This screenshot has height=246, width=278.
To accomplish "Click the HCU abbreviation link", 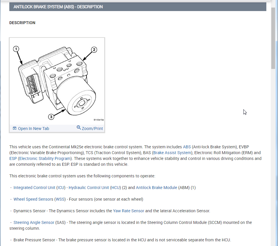I will click(x=115, y=188).
